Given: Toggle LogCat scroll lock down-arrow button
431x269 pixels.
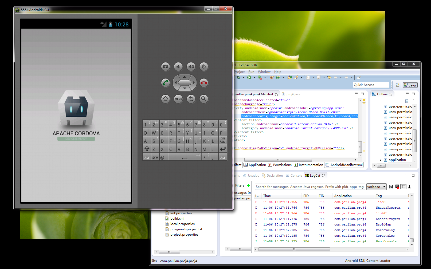Looking at the screenshot, I should click(x=409, y=187).
